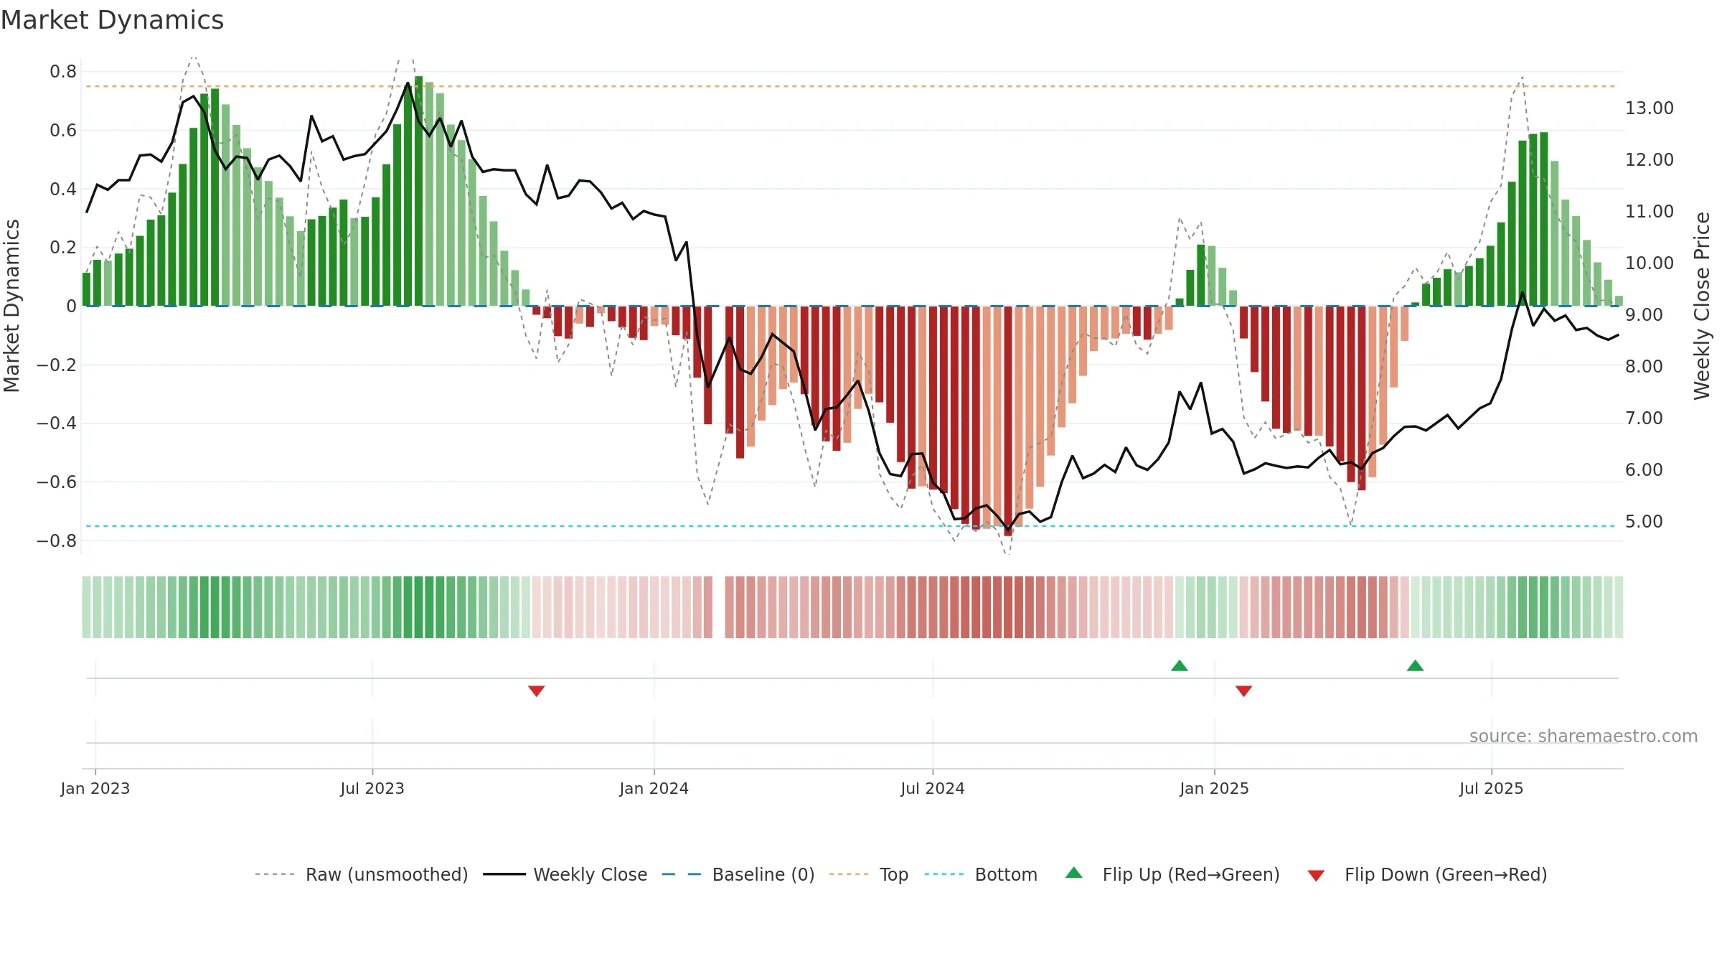1722x969 pixels.
Task: Click the red triangle icon in the legend
Action: coord(1316,876)
